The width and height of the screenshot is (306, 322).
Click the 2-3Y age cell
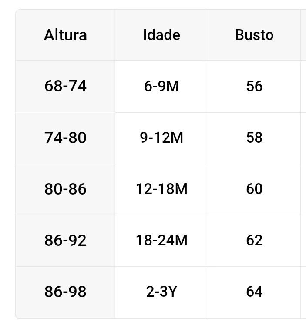pyautogui.click(x=161, y=292)
